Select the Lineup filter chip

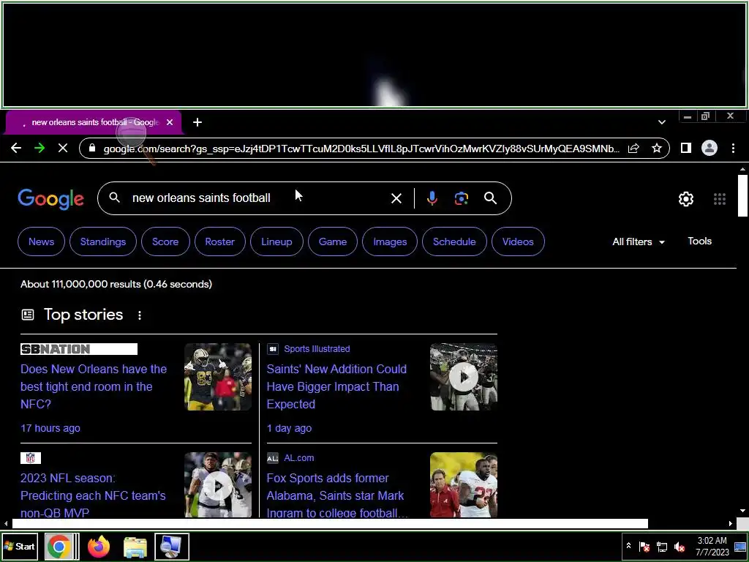pyautogui.click(x=276, y=241)
